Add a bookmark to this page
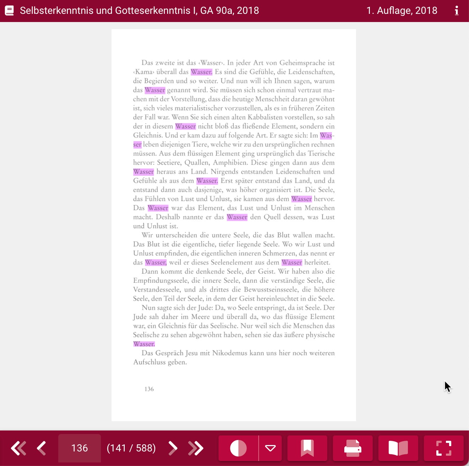This screenshot has height=466, width=469. coord(307,448)
